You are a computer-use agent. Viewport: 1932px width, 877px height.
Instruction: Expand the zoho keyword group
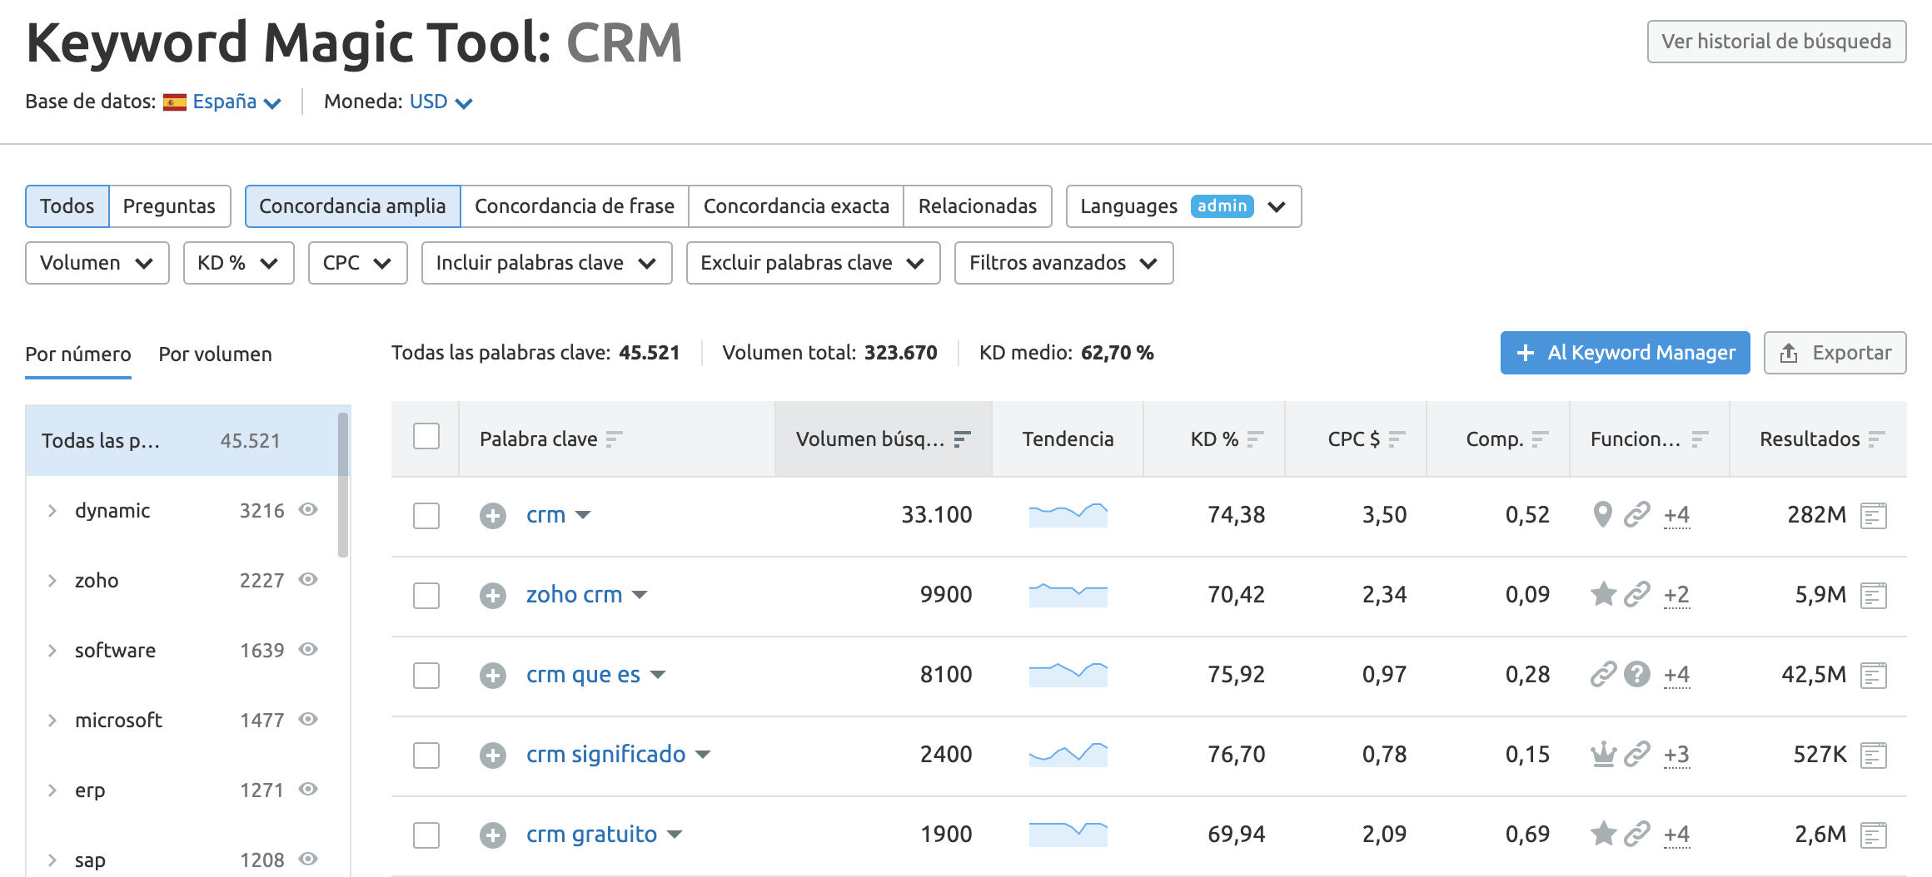pyautogui.click(x=52, y=581)
